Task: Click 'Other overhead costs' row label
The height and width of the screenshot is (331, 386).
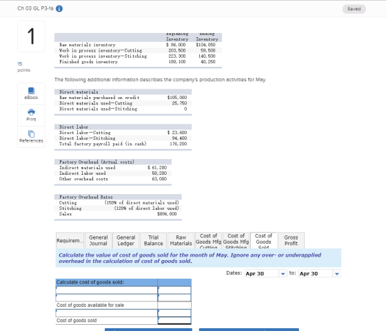Action: (x=83, y=179)
